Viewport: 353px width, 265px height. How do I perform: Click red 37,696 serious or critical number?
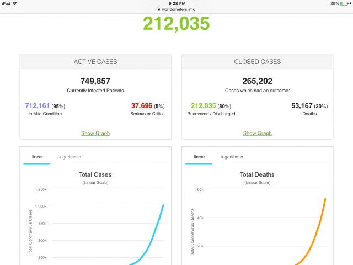(142, 105)
